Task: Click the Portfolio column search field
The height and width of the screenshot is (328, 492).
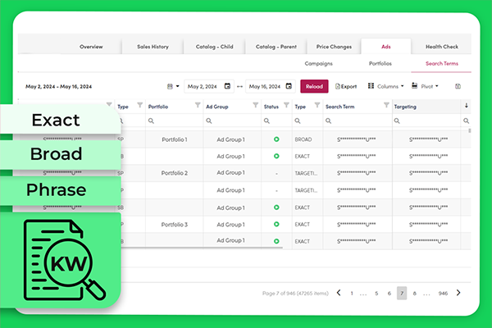Action: [175, 121]
